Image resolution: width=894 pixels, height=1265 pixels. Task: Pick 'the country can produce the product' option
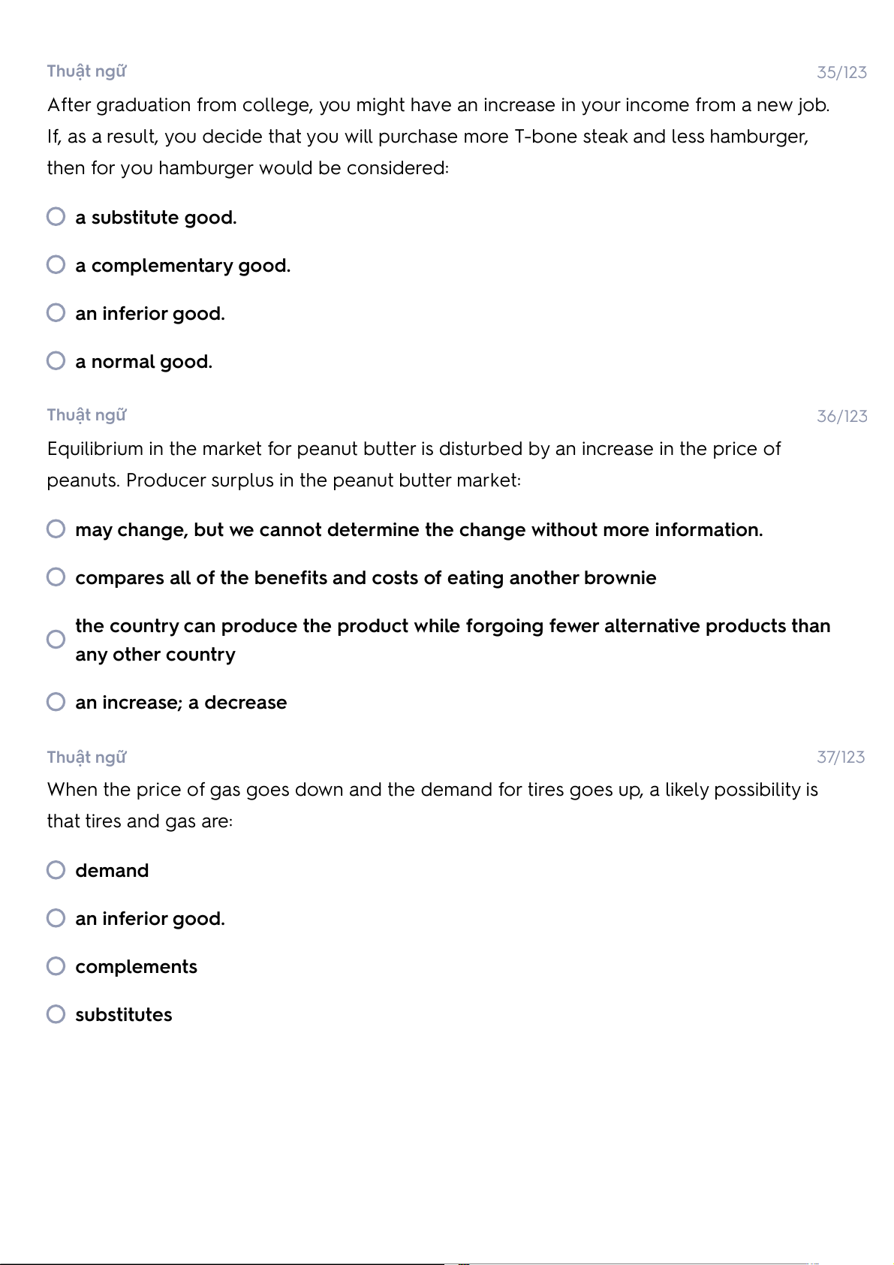56,640
